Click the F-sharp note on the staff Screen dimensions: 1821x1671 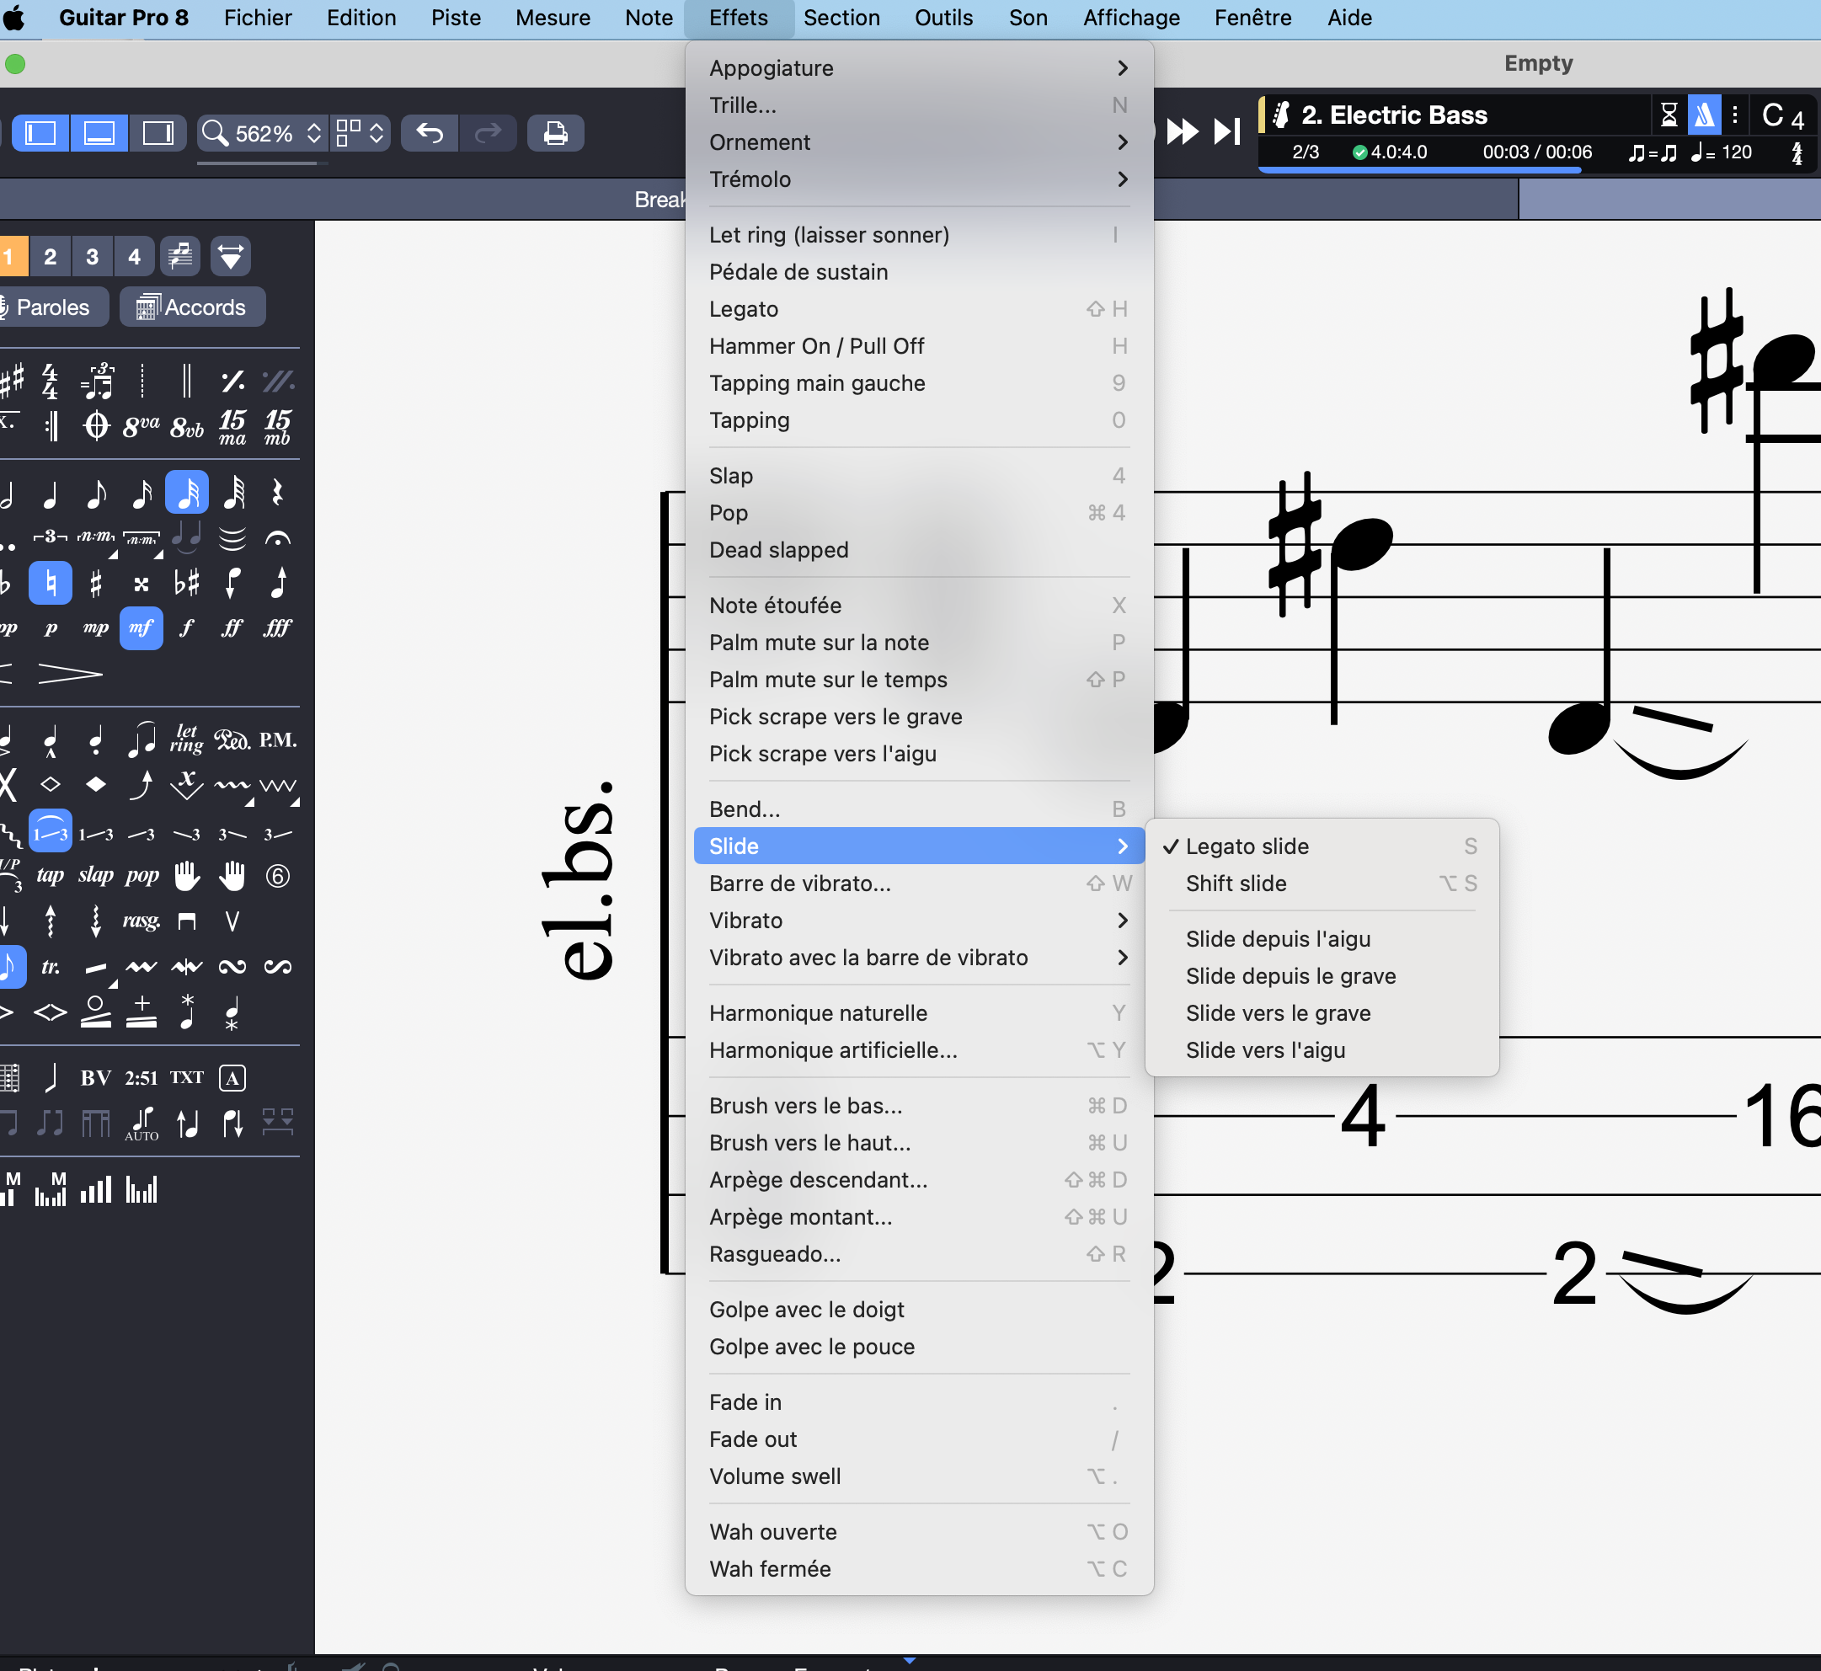coord(1360,543)
